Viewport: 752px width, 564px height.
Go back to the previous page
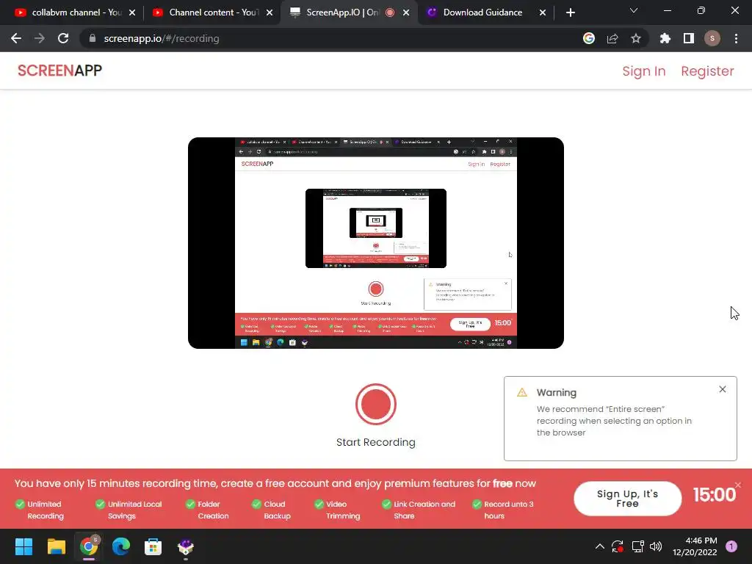click(x=16, y=38)
